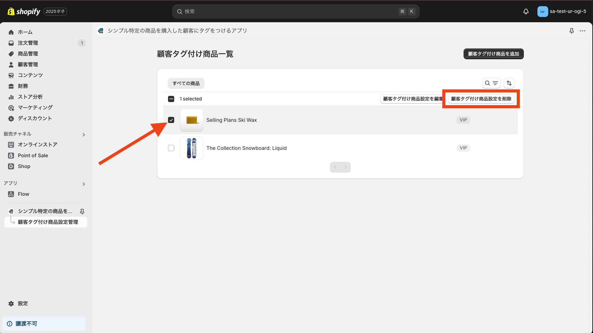Viewport: 593px width, 333px height.
Task: Click 顧客タグ付け商品設定を削除 button
Action: (x=481, y=99)
